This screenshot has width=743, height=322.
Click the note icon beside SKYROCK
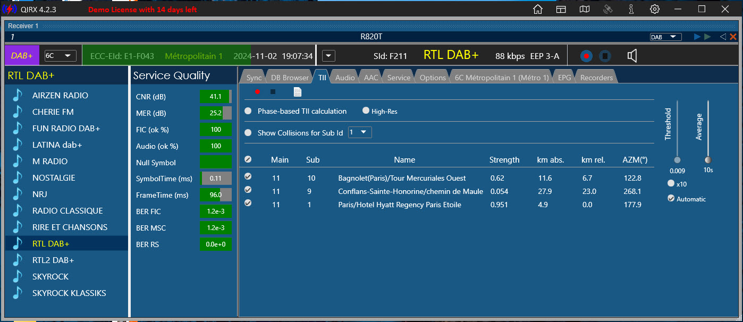(18, 277)
